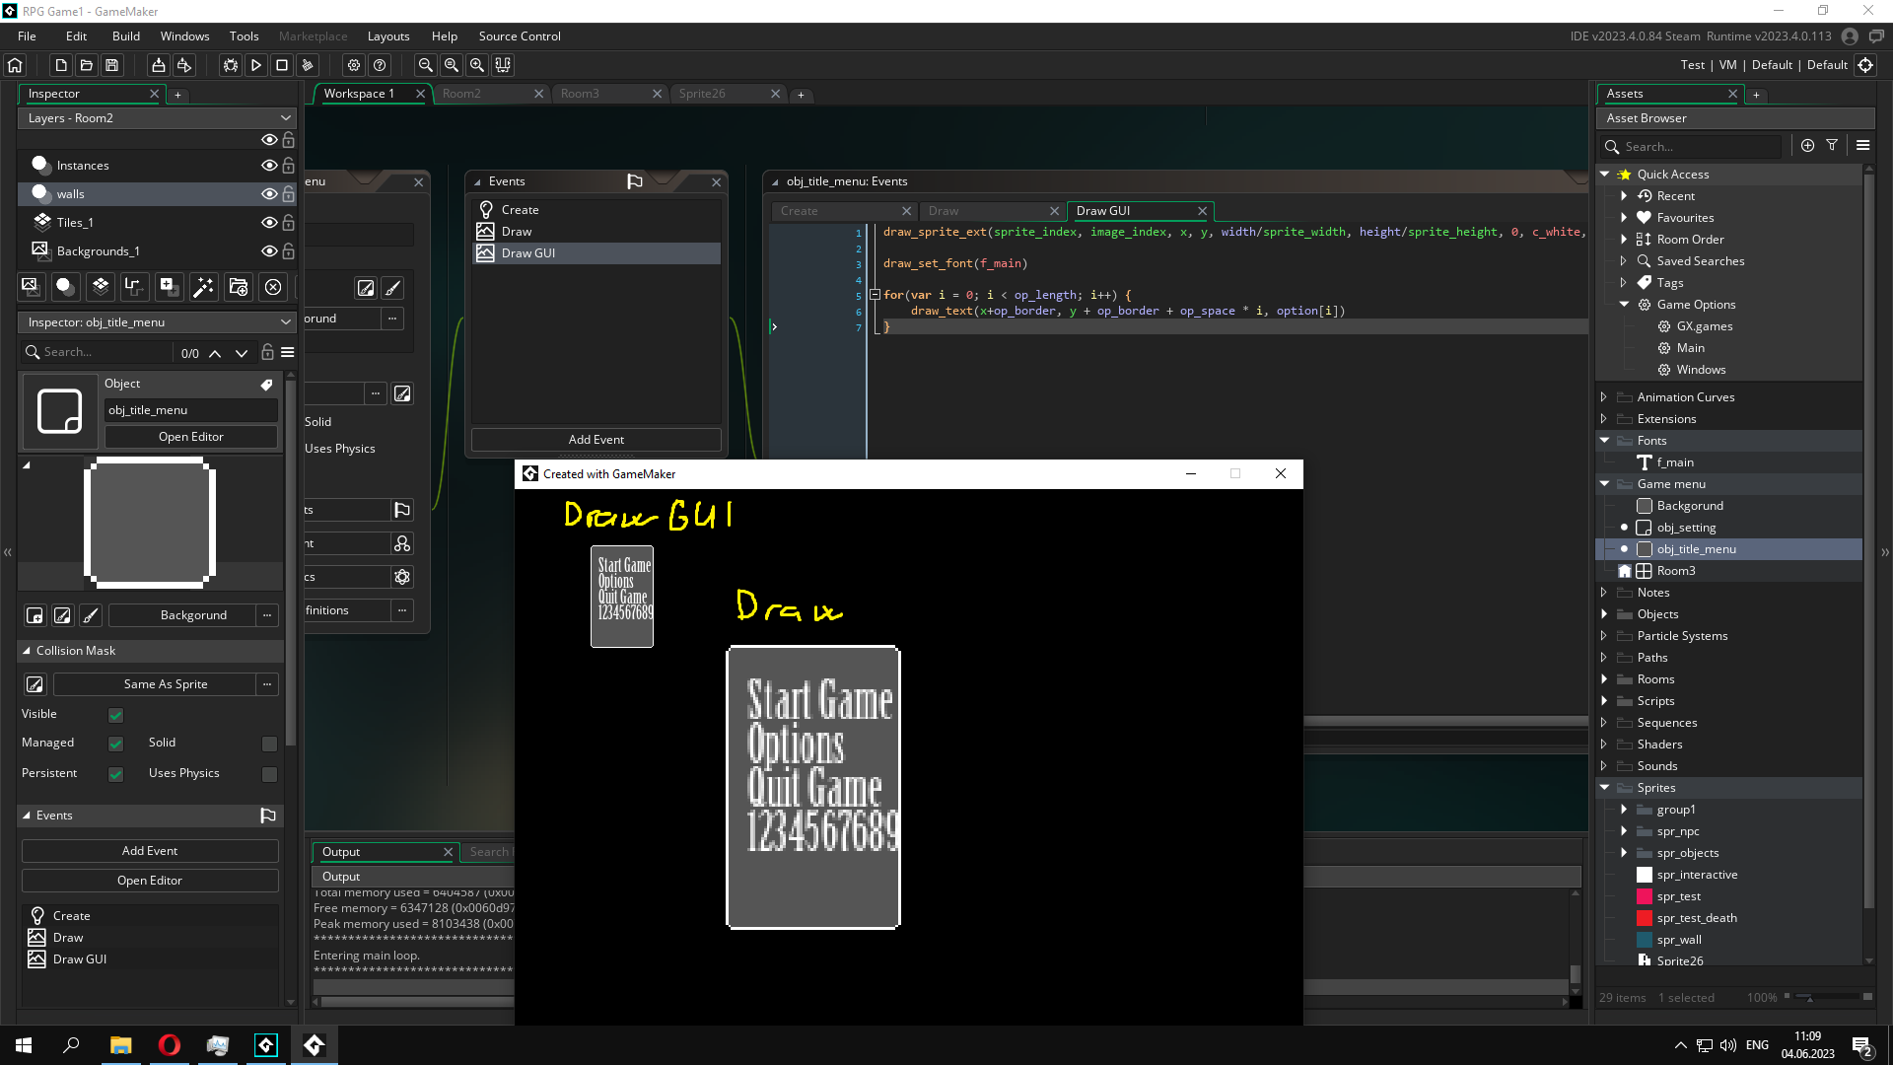Expand the Objects folder
This screenshot has width=1893, height=1065.
point(1604,614)
